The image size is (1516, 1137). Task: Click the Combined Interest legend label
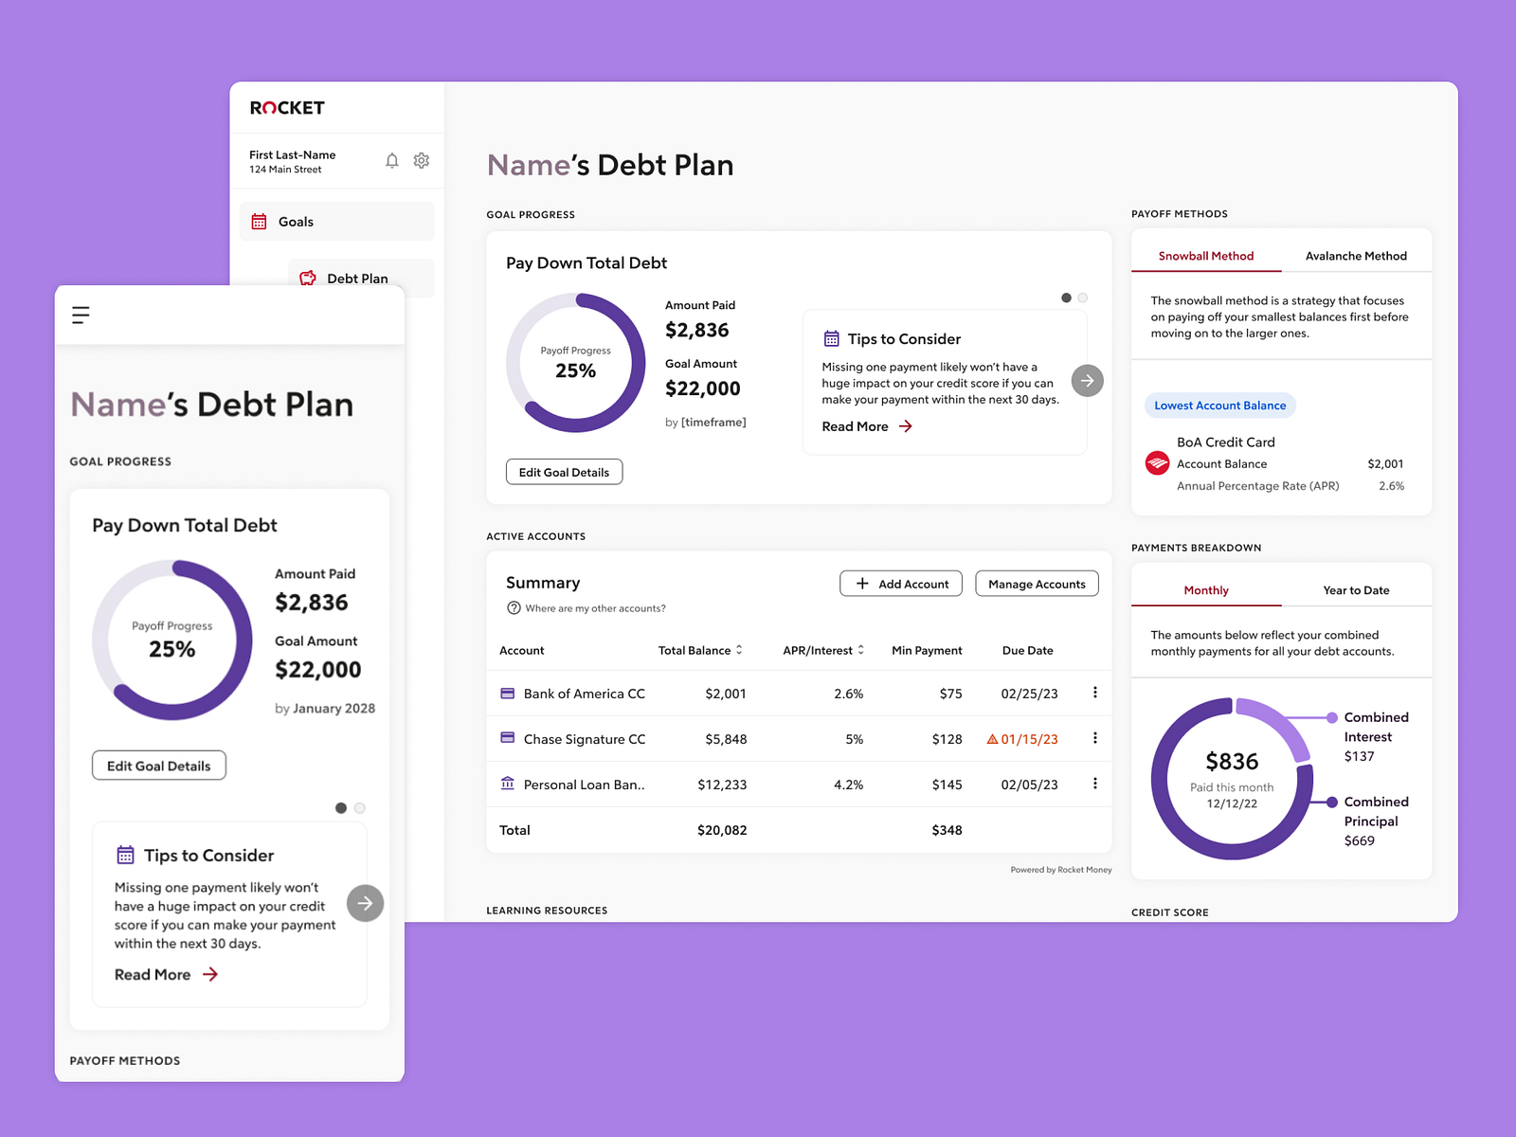pyautogui.click(x=1376, y=727)
